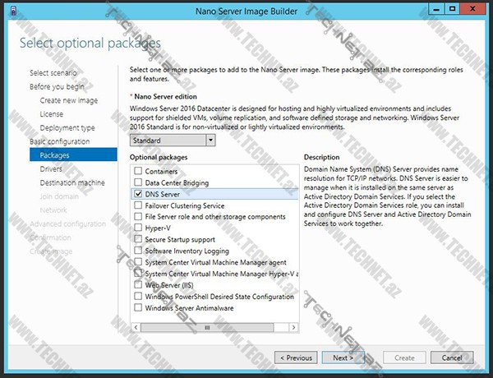Check Windows PowerShell Desired State Configuration

coord(138,296)
